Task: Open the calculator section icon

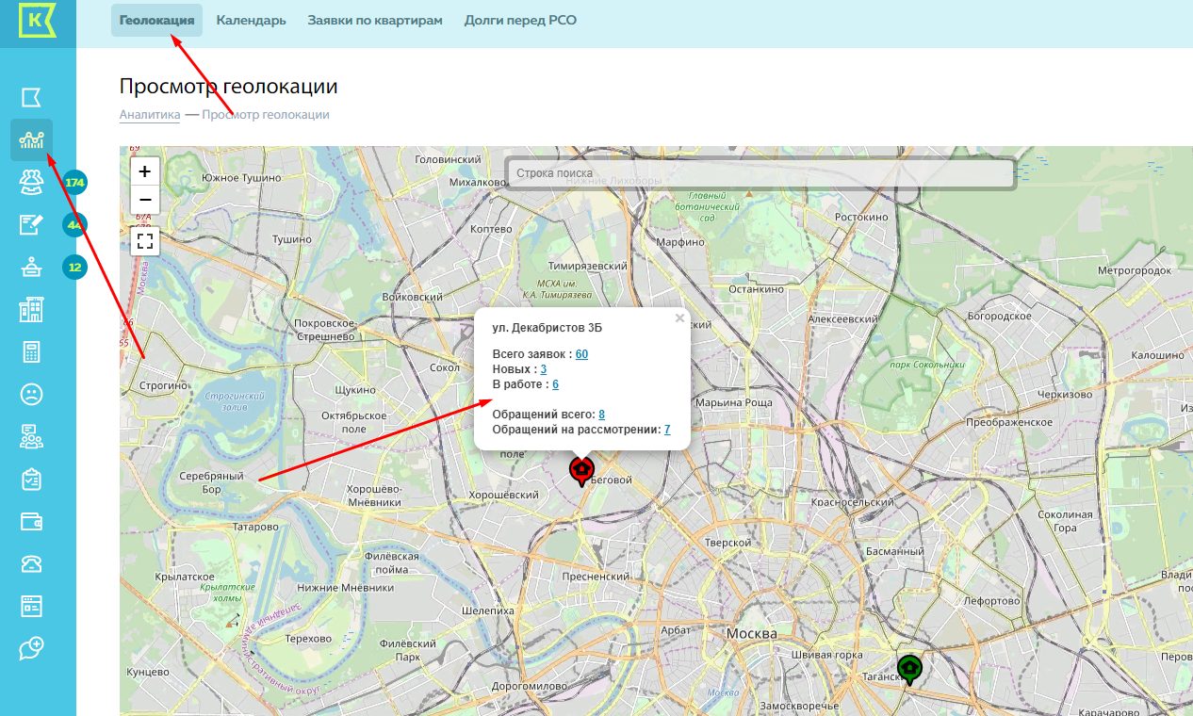Action: [31, 352]
